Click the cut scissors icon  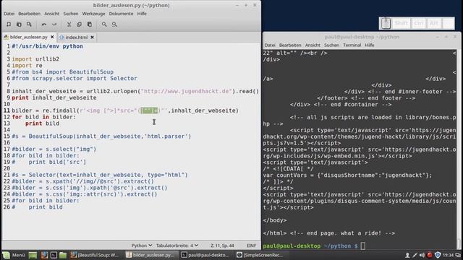click(x=69, y=25)
